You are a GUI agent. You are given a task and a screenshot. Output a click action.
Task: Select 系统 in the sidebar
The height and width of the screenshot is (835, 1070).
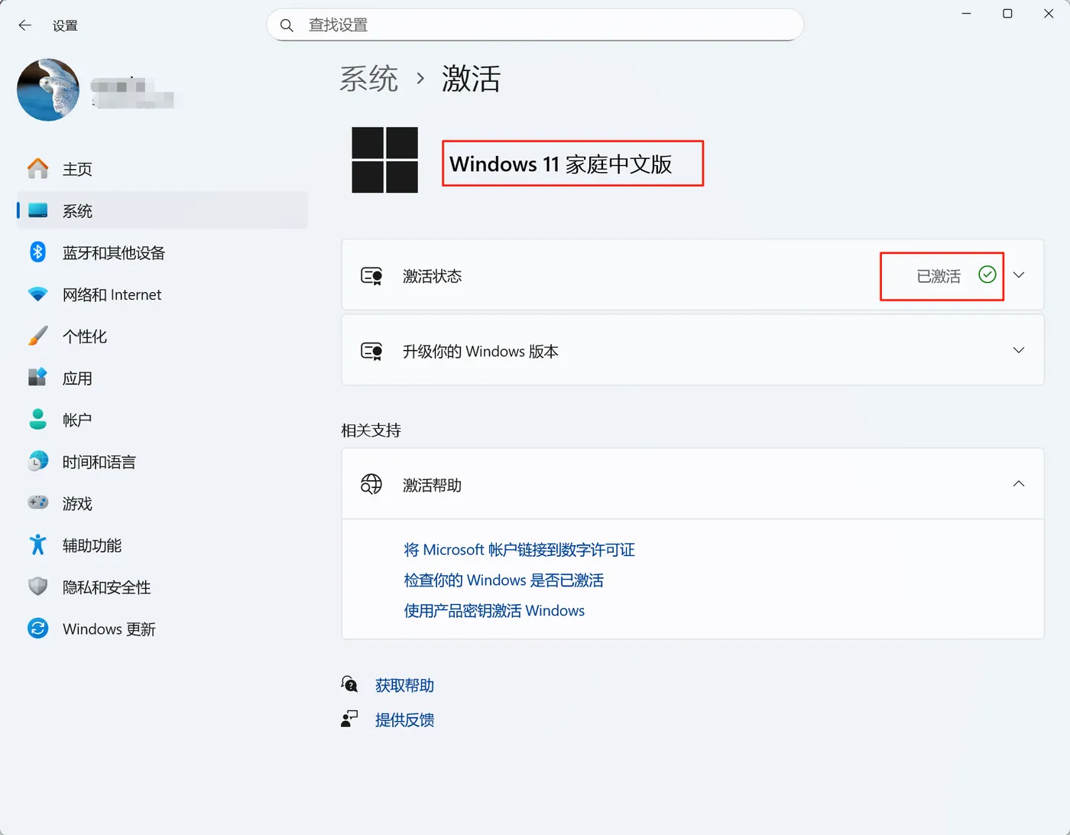162,210
